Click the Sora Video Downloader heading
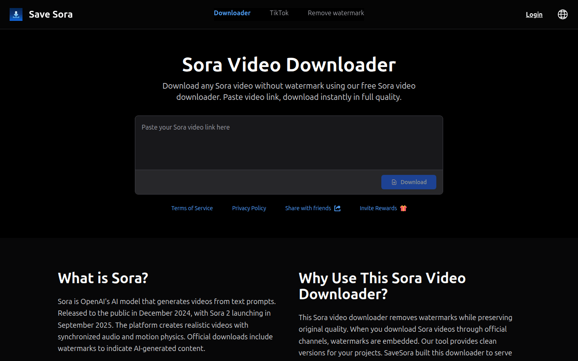 click(289, 64)
